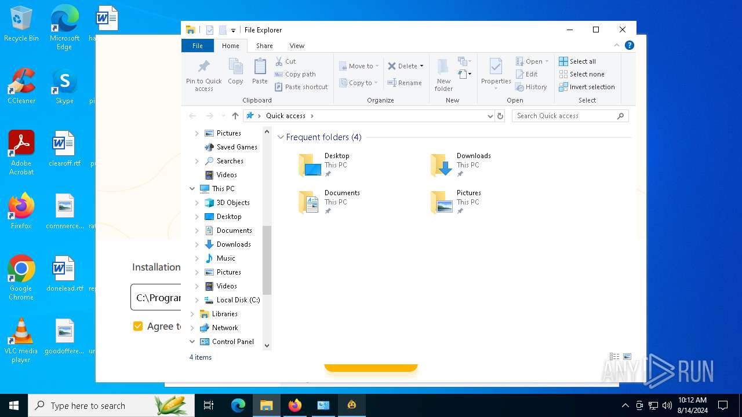Collapse This PC tree node
This screenshot has height=417, width=742.
coord(192,189)
